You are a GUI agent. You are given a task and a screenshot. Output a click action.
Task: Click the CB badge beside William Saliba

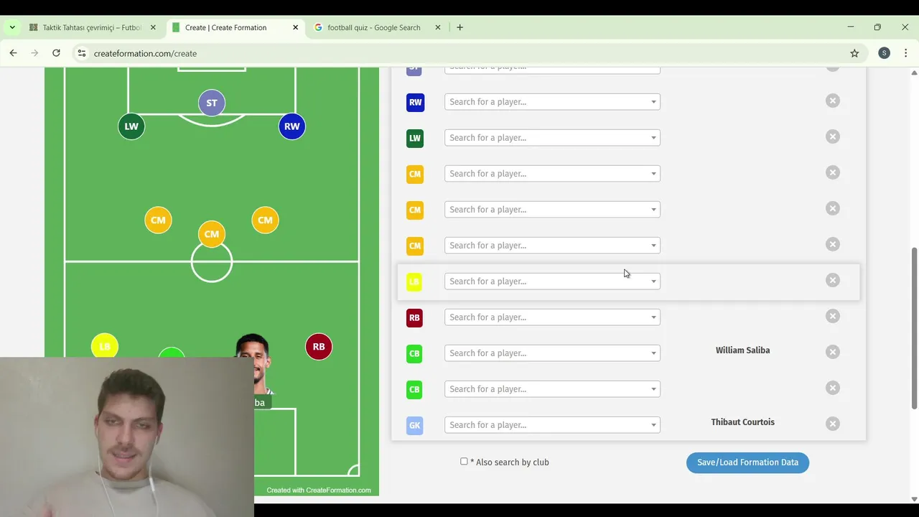[x=414, y=353]
